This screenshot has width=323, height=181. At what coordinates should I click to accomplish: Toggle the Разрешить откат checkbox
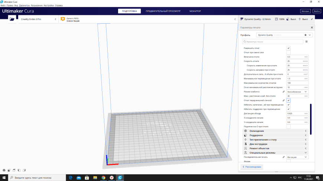(288, 48)
